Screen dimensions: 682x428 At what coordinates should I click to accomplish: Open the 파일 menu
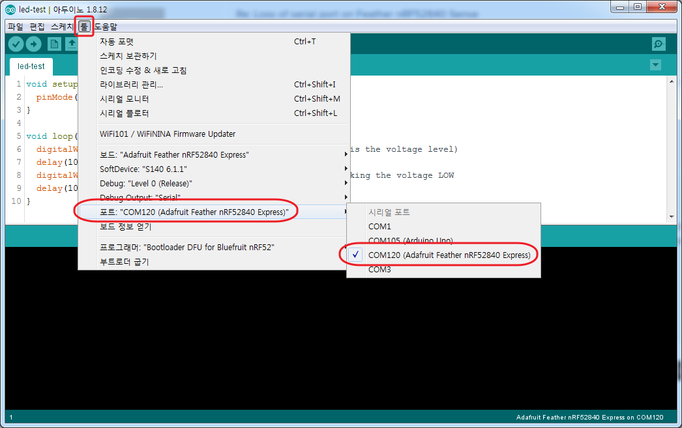click(x=16, y=27)
